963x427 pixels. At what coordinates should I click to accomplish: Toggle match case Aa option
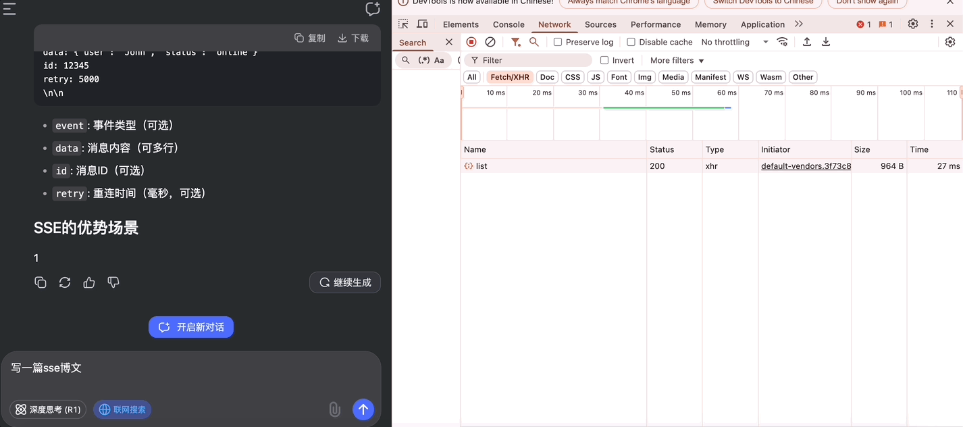(x=439, y=60)
